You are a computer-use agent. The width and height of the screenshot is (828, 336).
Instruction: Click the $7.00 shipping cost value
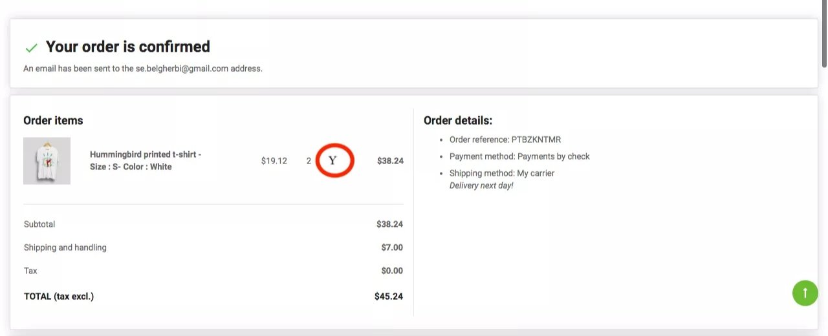click(x=392, y=247)
